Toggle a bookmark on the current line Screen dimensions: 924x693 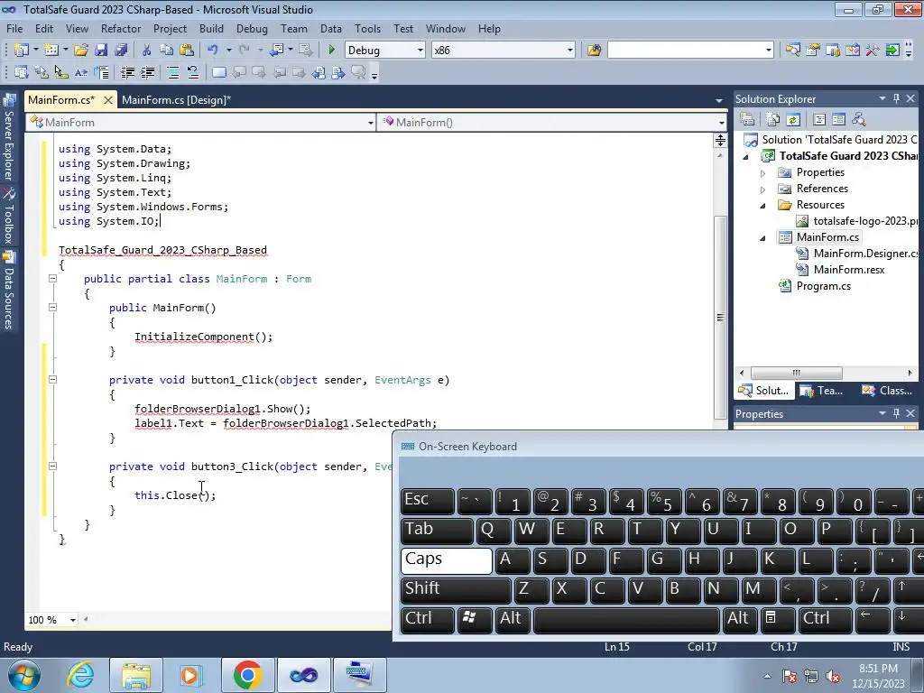[x=218, y=72]
